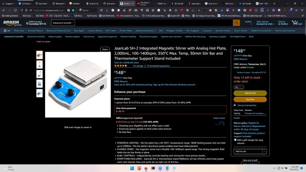Open the Account & Lists dropdown
The width and height of the screenshot is (306, 172).
click(x=265, y=23)
